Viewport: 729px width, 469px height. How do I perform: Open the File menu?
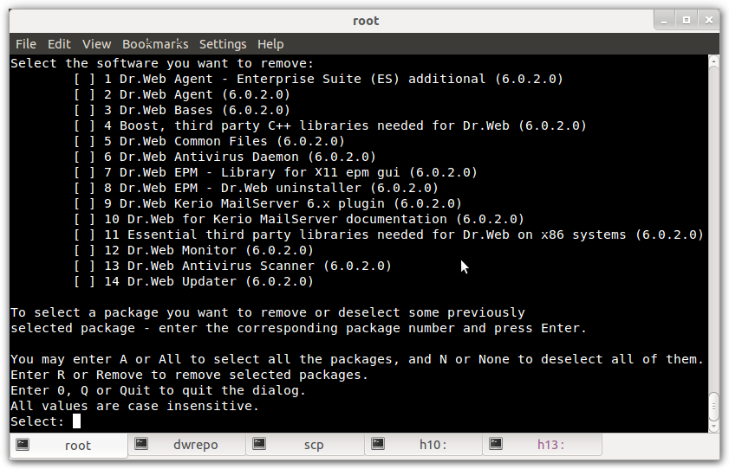(25, 44)
